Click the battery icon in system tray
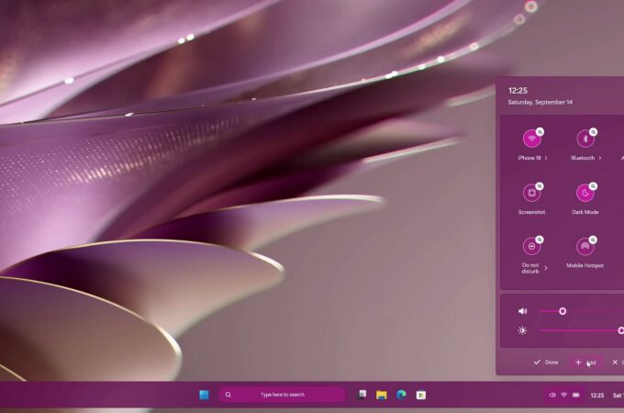 tap(576, 395)
